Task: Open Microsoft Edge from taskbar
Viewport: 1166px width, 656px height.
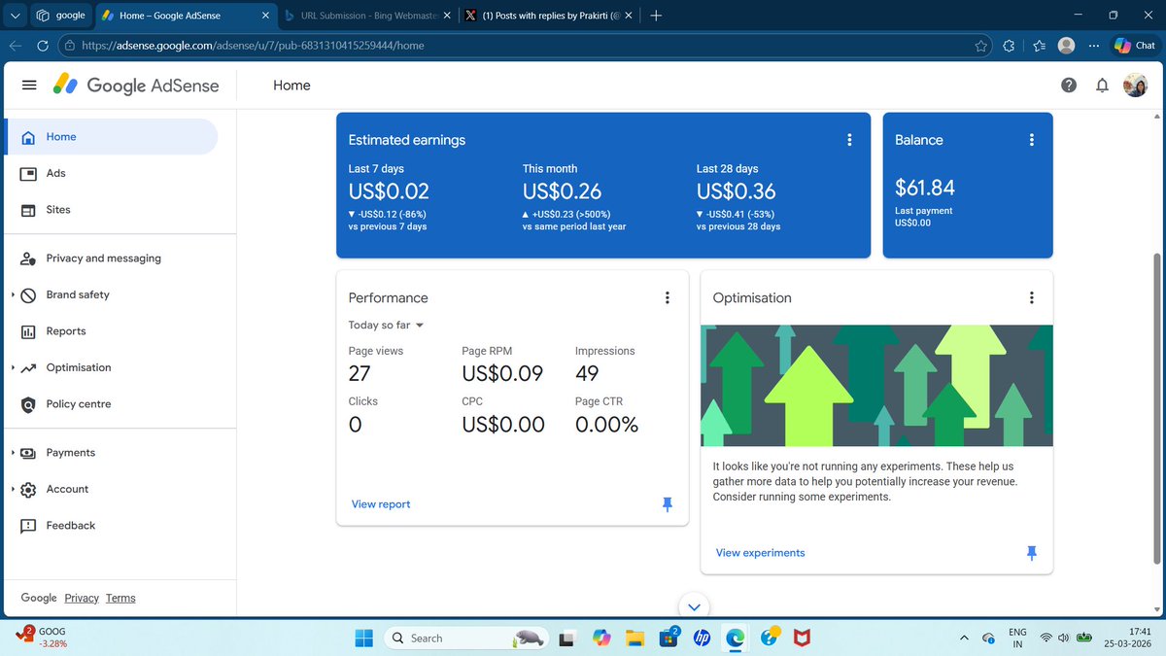Action: (x=735, y=639)
